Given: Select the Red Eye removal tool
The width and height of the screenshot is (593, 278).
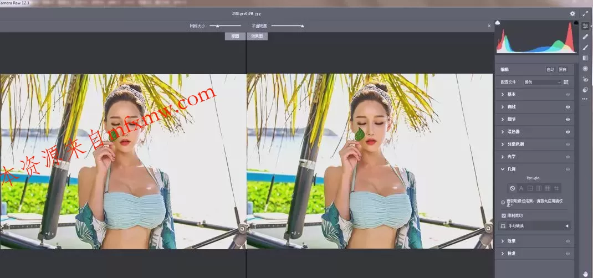Looking at the screenshot, I should tap(585, 79).
